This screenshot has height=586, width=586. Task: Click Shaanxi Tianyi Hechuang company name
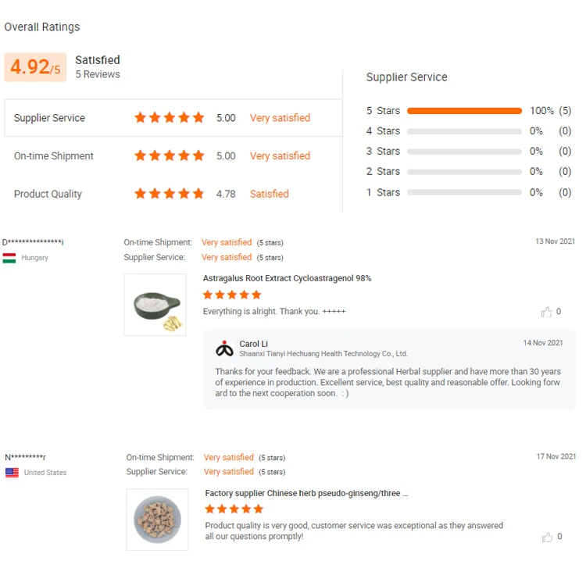(323, 354)
